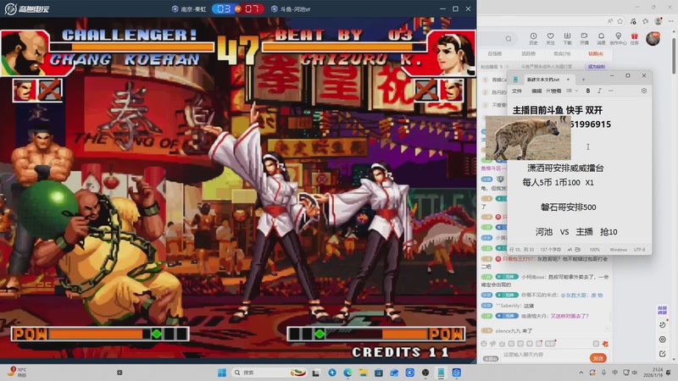
Task: Open Notepad settings gear icon
Action: pyautogui.click(x=644, y=91)
